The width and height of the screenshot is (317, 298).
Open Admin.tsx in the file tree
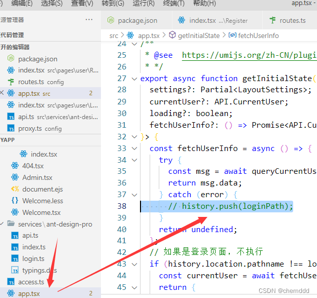point(50,177)
